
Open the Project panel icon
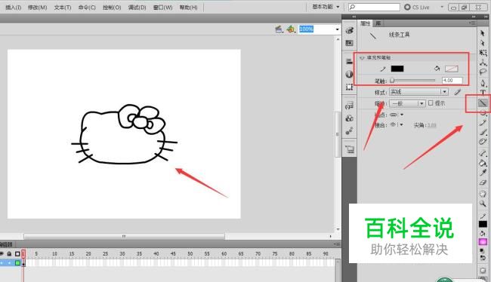coord(350,149)
